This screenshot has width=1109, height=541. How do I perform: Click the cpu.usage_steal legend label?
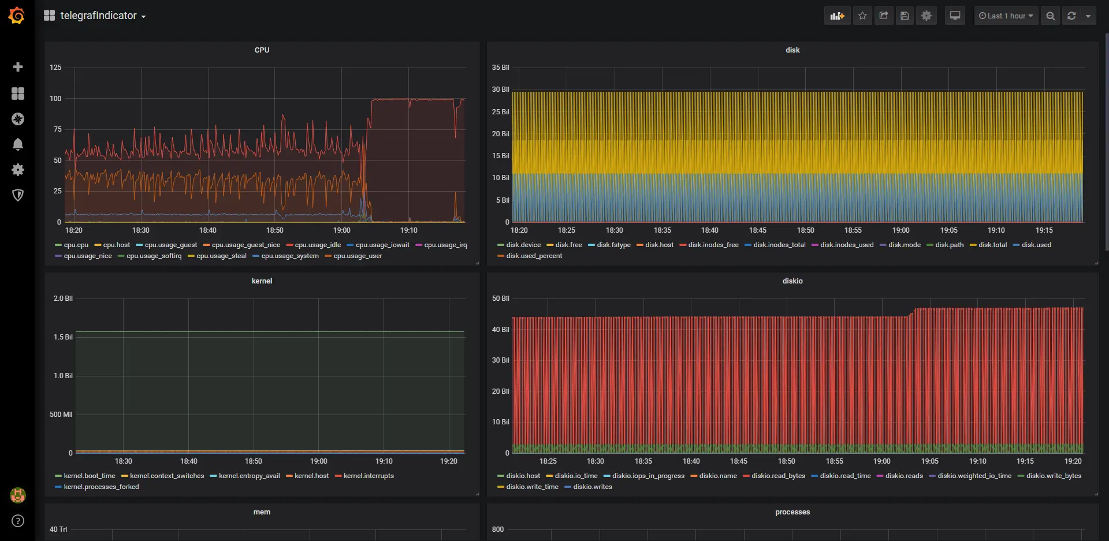[221, 256]
